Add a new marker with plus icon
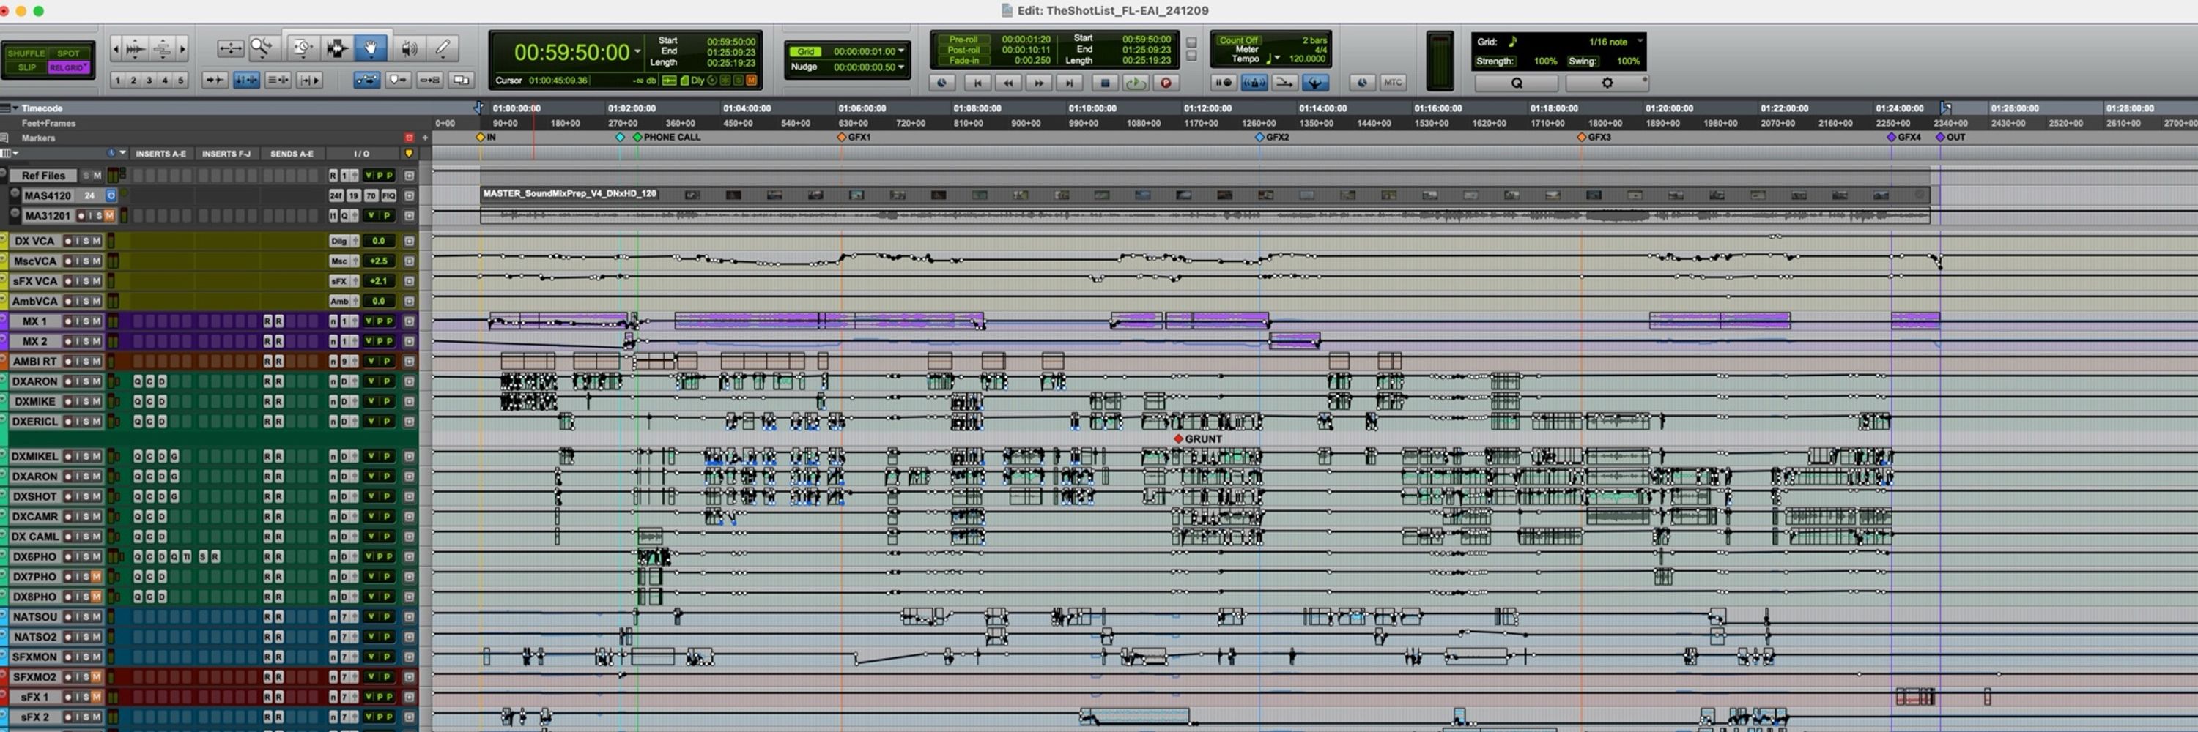 point(425,137)
